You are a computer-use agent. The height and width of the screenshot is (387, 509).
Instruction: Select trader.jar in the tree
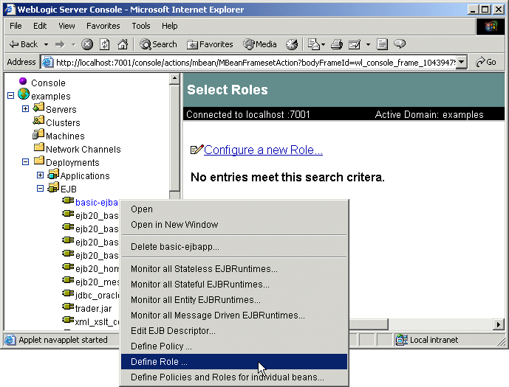(93, 309)
